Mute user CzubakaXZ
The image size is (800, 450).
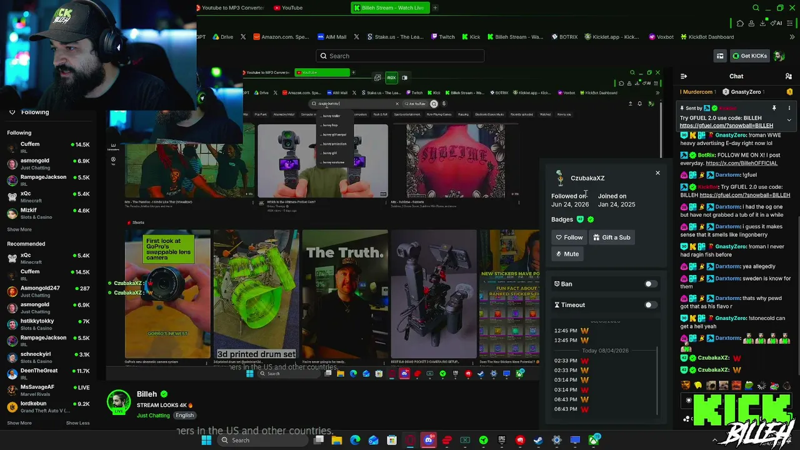(x=567, y=254)
